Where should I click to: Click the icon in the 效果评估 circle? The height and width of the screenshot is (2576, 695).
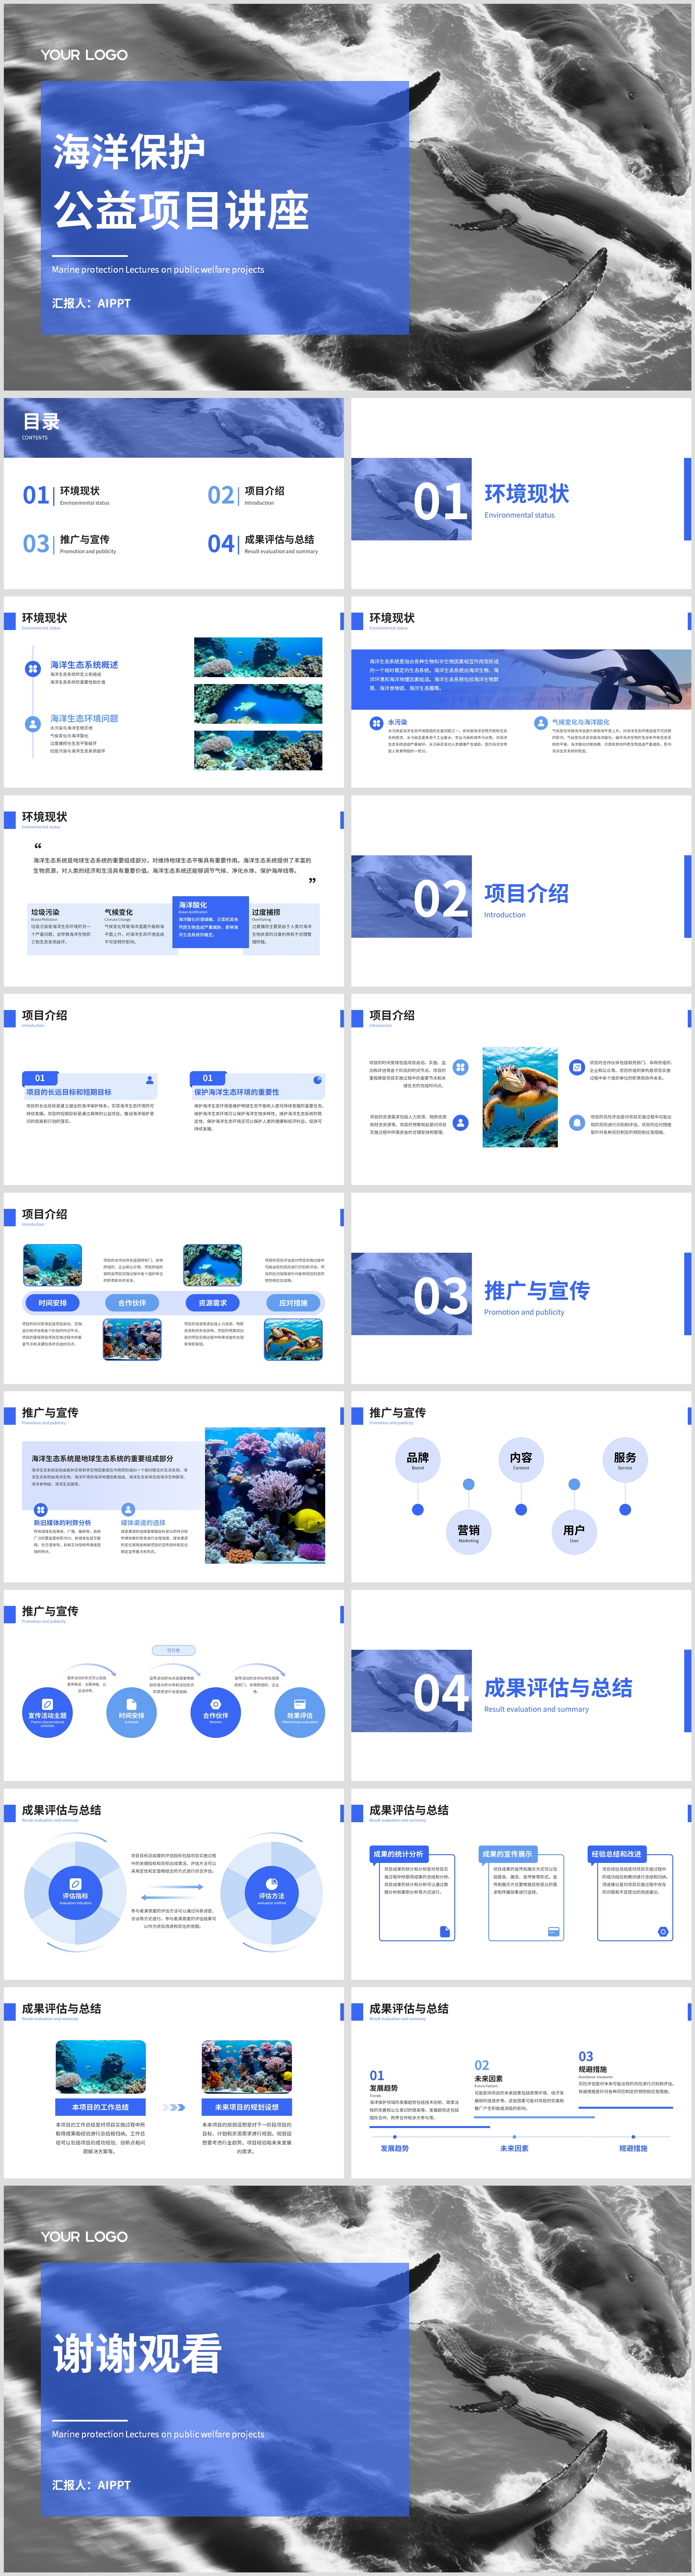[299, 1704]
